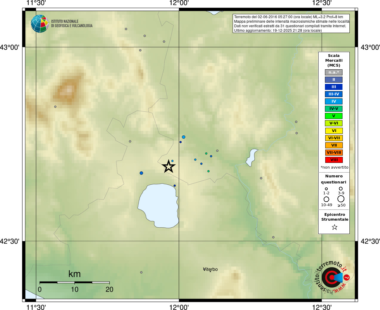This screenshot has width=380, height=310.
Task: Click the 'Mappa preliminare delle intensità' line
Action: tap(292, 21)
